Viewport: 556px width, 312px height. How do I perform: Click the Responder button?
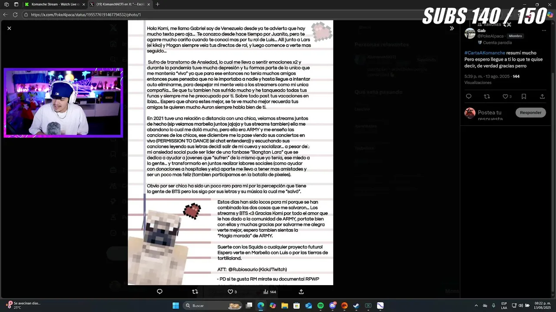point(531,113)
